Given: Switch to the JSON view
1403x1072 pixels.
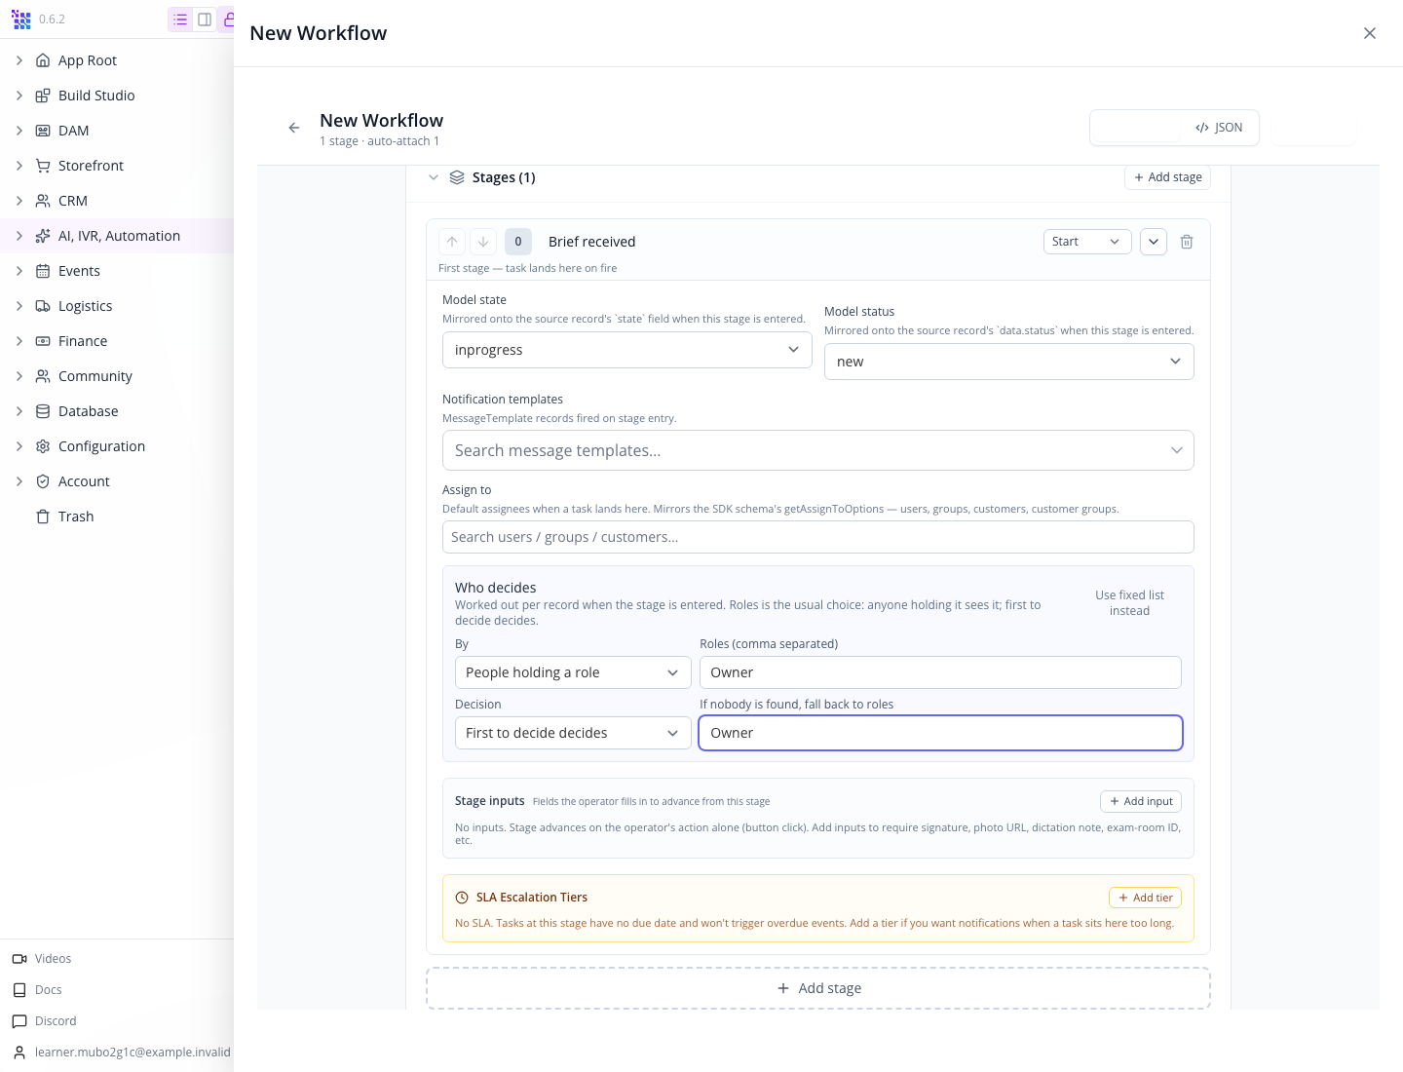Looking at the screenshot, I should (1219, 128).
